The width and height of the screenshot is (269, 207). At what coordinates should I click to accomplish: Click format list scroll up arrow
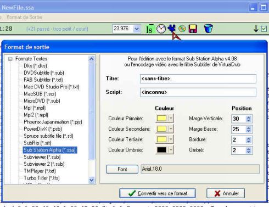coord(92,59)
